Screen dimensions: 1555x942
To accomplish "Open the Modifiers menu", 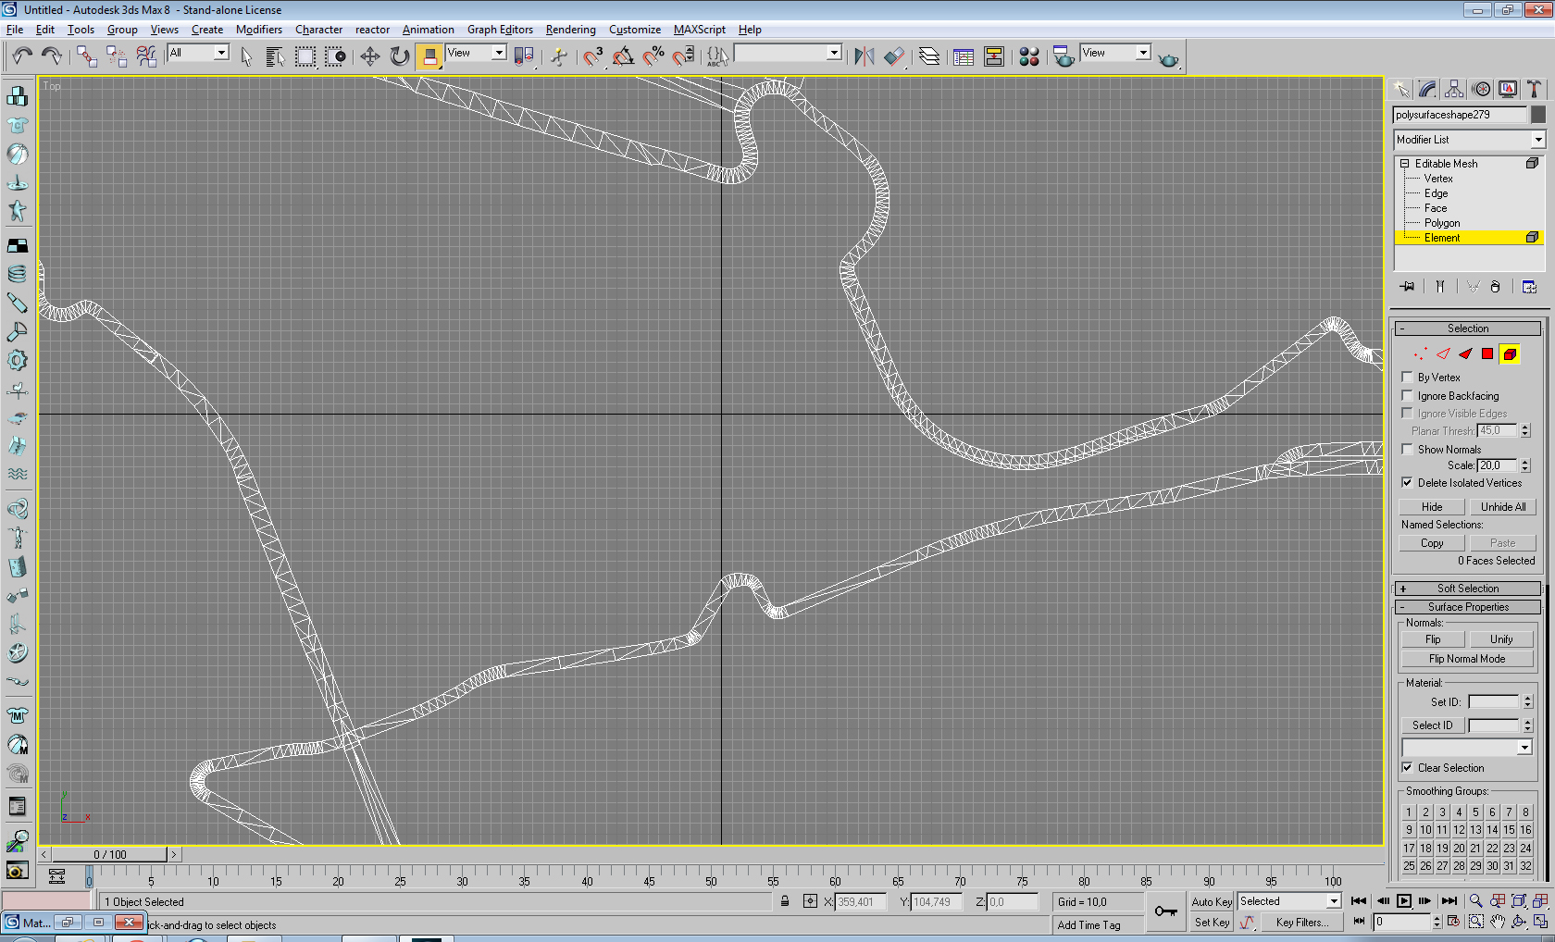I will pyautogui.click(x=259, y=30).
